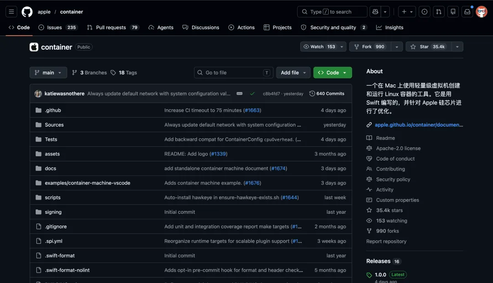Open the .spi.yml file
The width and height of the screenshot is (493, 283).
tap(53, 241)
